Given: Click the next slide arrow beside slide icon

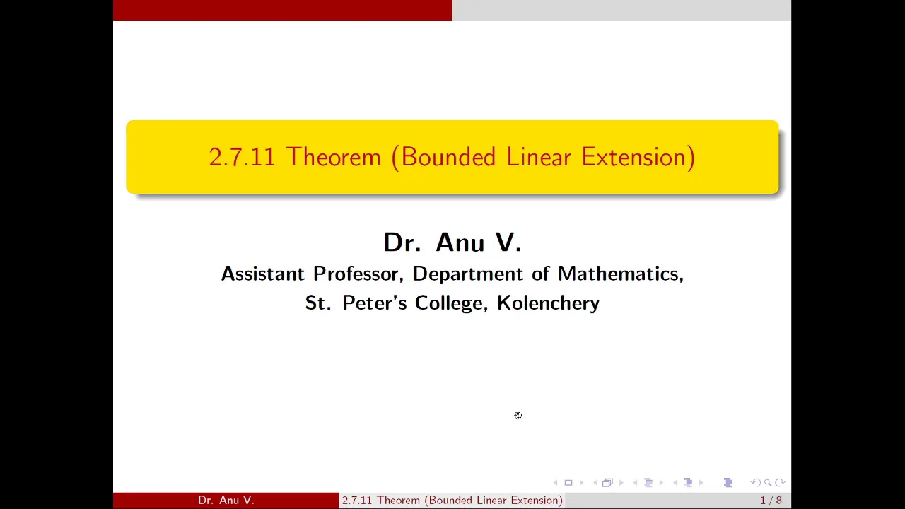Looking at the screenshot, I should (581, 483).
